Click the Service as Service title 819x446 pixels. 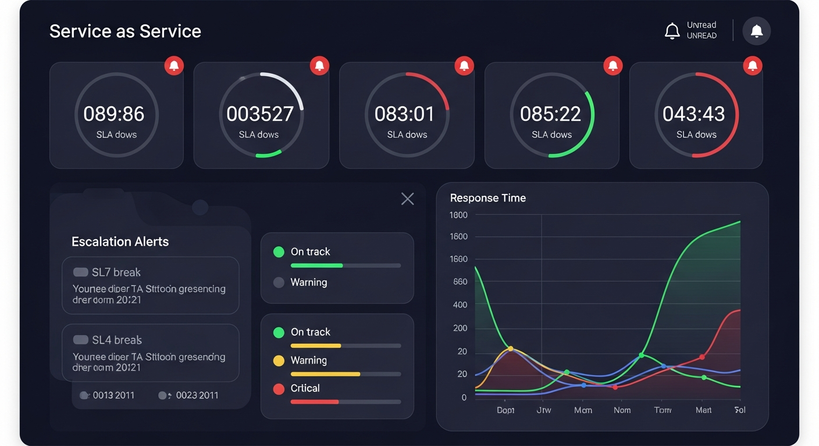(125, 31)
